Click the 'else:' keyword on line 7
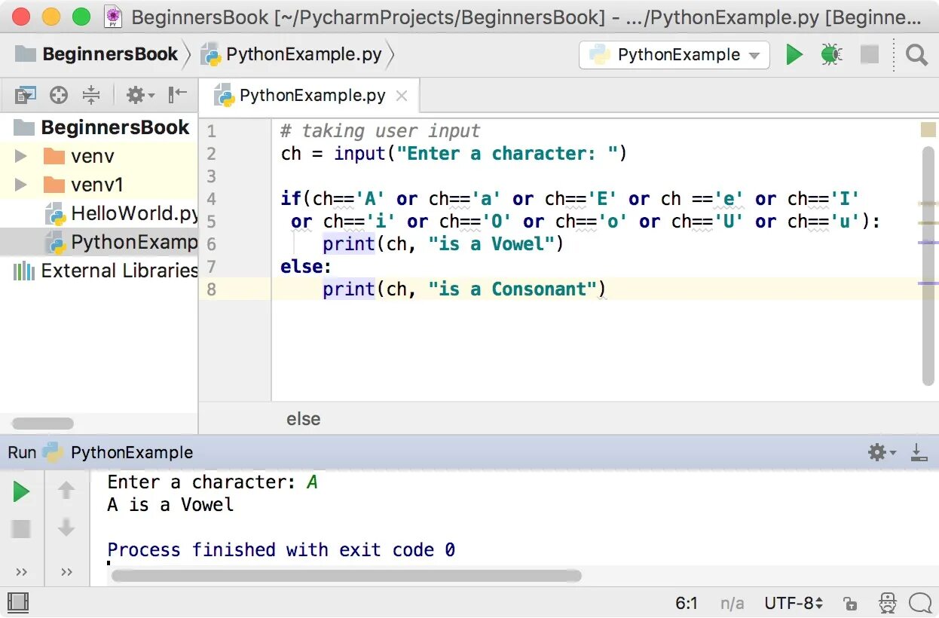 tap(306, 267)
